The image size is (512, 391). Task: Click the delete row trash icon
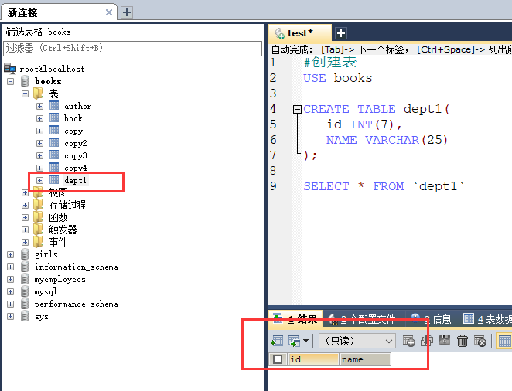(x=462, y=341)
